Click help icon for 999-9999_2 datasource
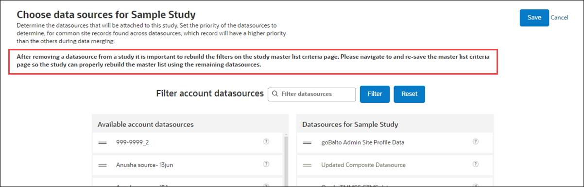584x187 pixels. (266, 142)
